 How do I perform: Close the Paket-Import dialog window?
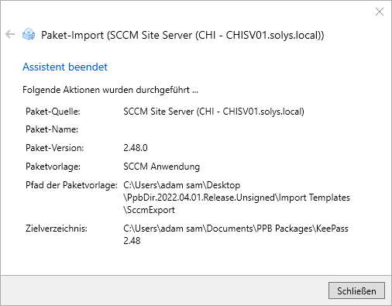pyautogui.click(x=380, y=12)
